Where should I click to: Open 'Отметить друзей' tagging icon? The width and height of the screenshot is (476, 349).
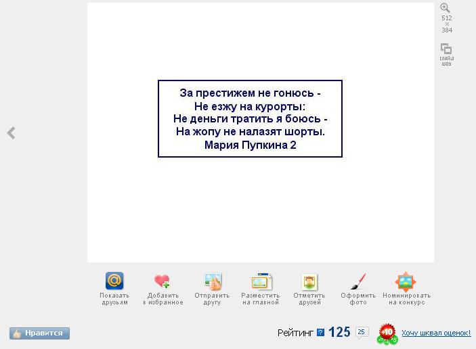309,281
